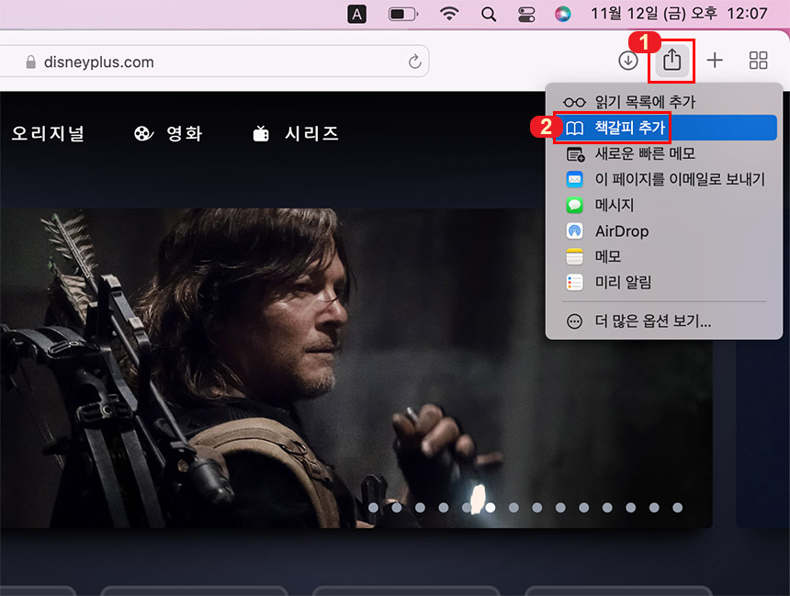Select 책갈피 추가 menu entry

click(663, 128)
